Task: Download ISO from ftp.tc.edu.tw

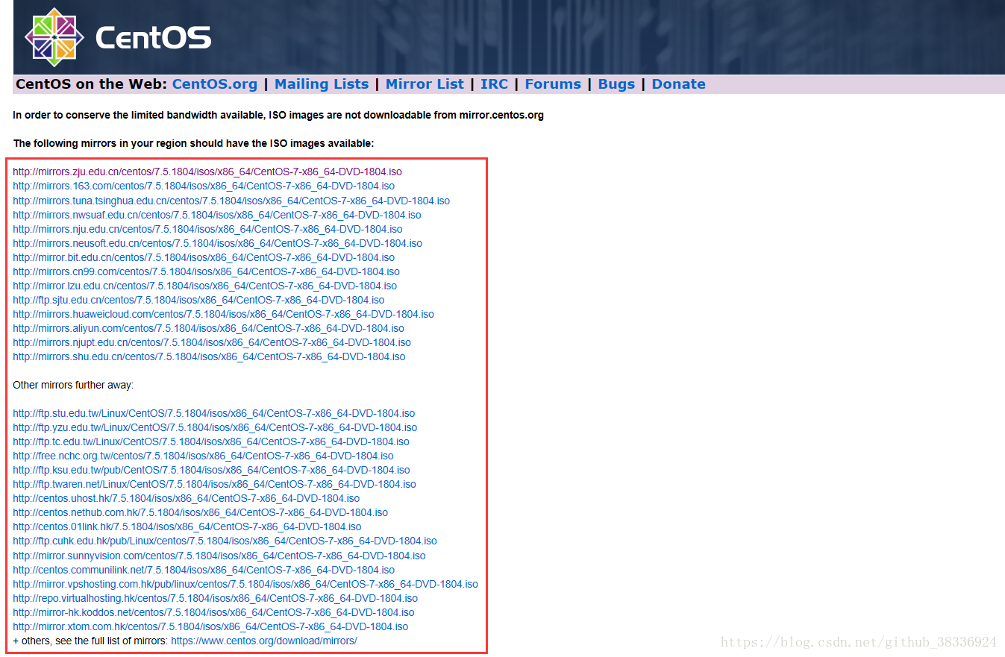Action: [211, 441]
